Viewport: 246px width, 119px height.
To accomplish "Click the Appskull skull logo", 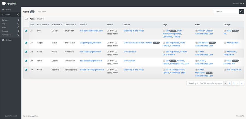I will (x=4, y=4).
